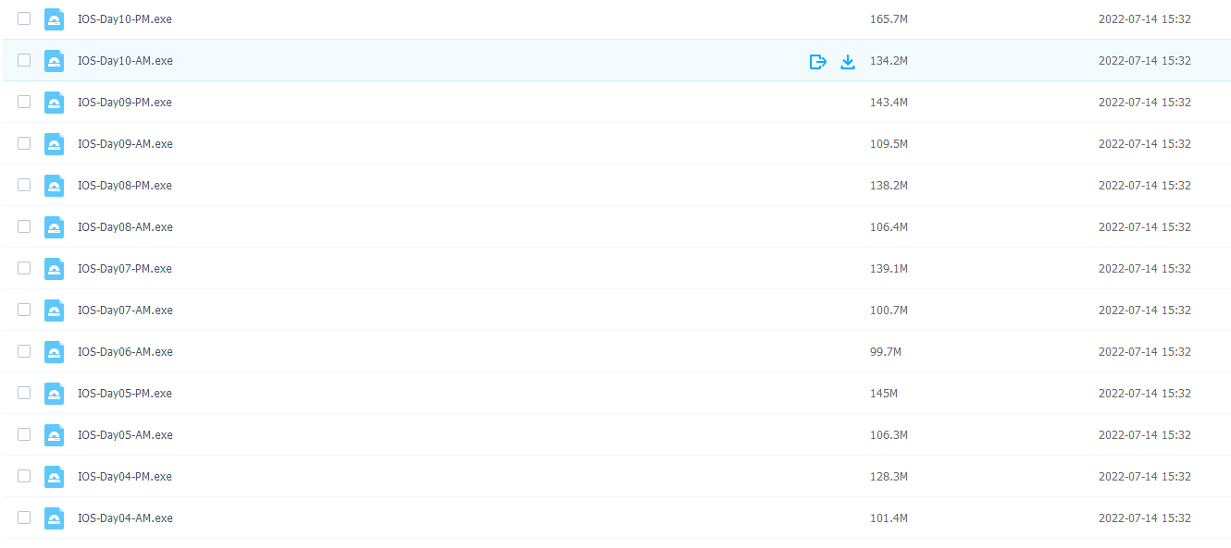
Task: Click the file name IOS-Day07-PM.exe
Action: click(125, 268)
